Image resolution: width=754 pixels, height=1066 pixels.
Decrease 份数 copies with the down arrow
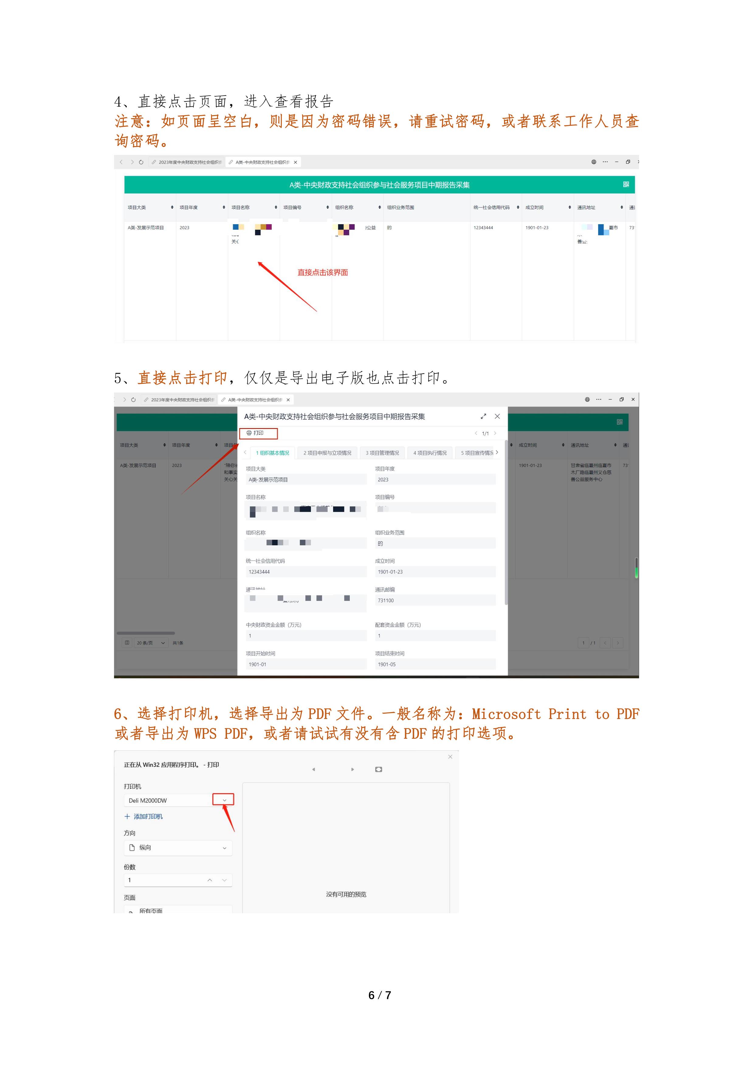tap(224, 880)
